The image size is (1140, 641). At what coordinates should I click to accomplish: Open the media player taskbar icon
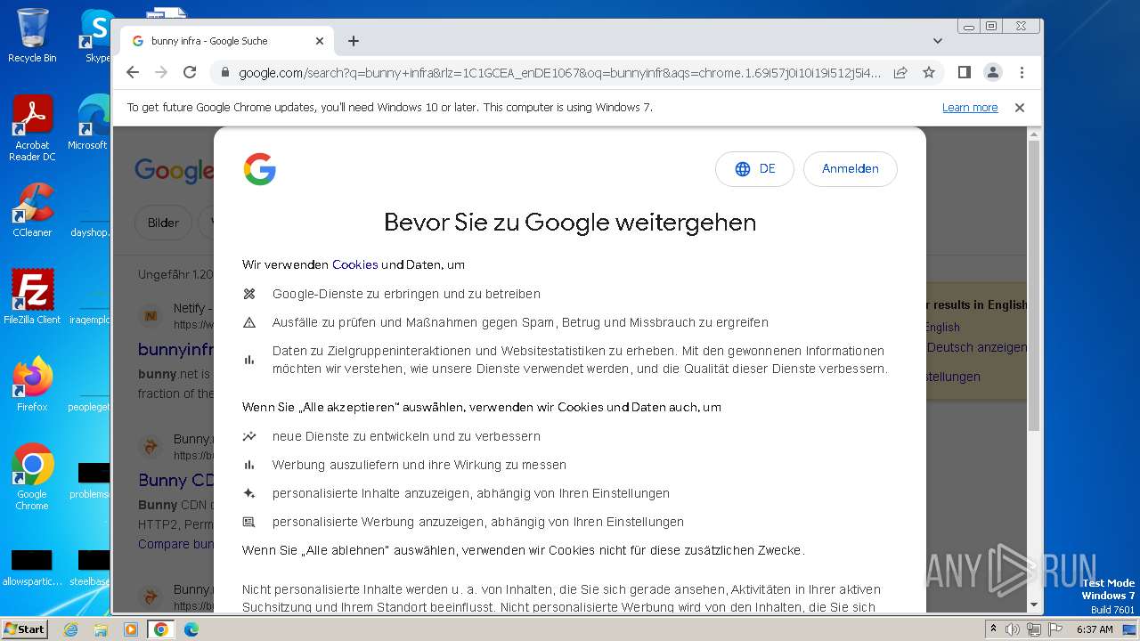pyautogui.click(x=131, y=629)
